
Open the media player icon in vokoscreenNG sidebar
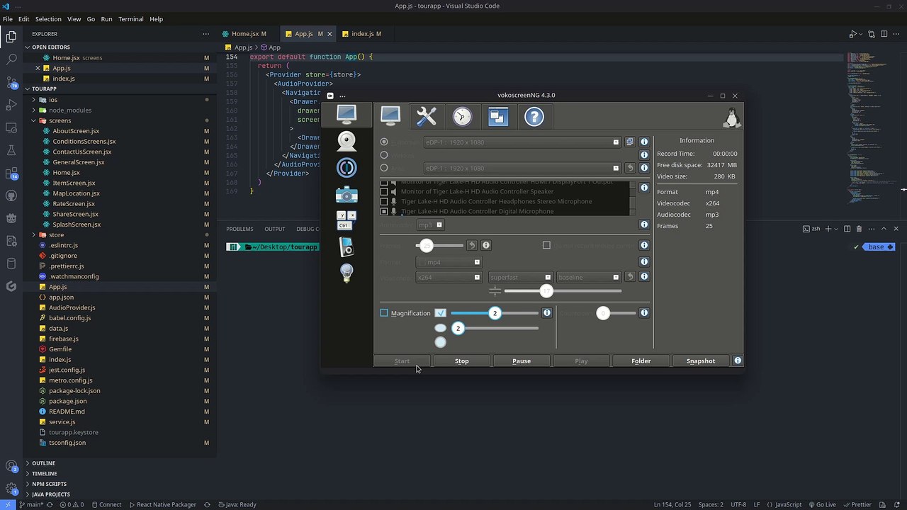pyautogui.click(x=347, y=246)
